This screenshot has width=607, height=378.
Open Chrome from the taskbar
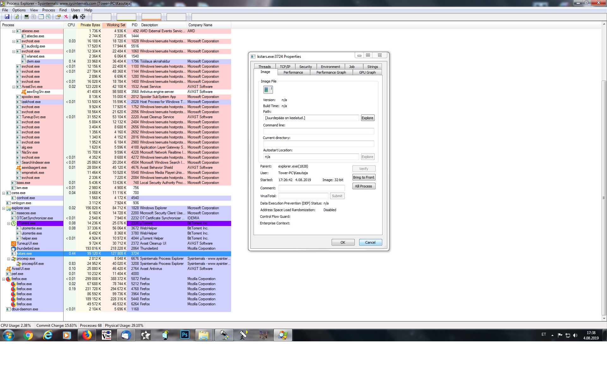pyautogui.click(x=28, y=335)
